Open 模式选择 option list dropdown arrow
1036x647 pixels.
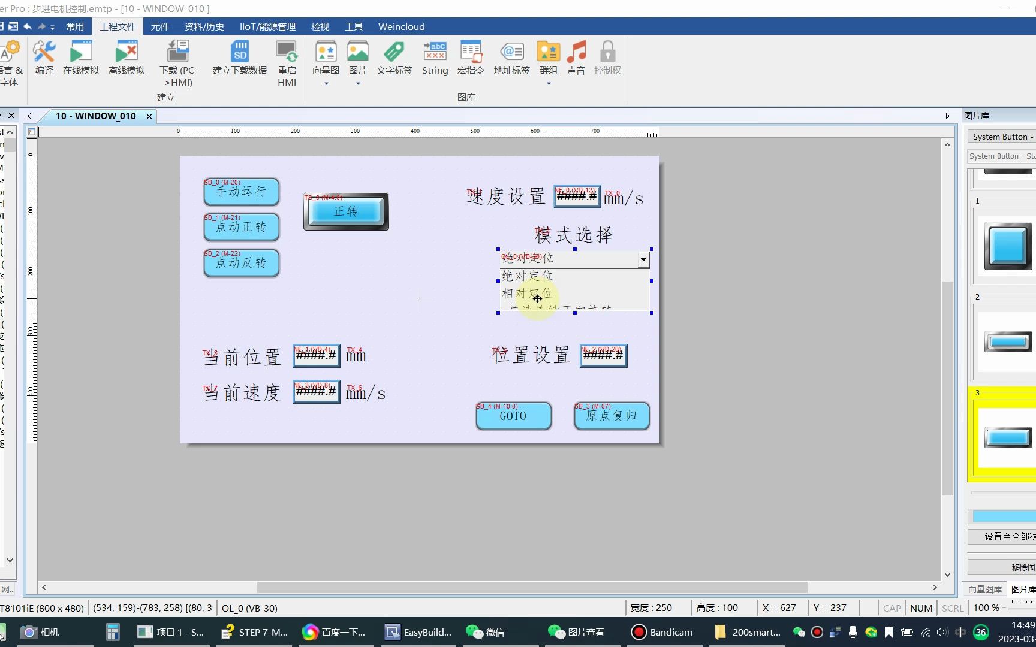click(643, 259)
